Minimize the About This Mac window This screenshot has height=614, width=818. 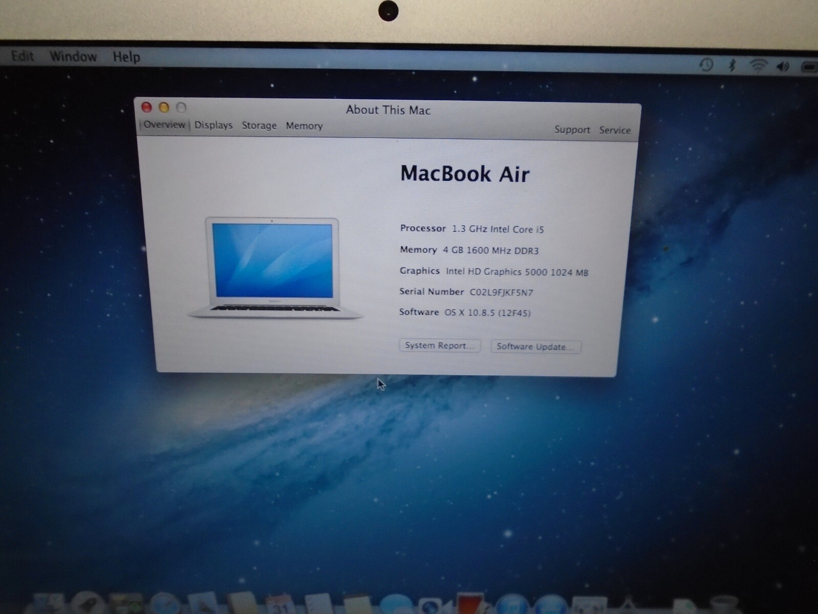[x=164, y=107]
